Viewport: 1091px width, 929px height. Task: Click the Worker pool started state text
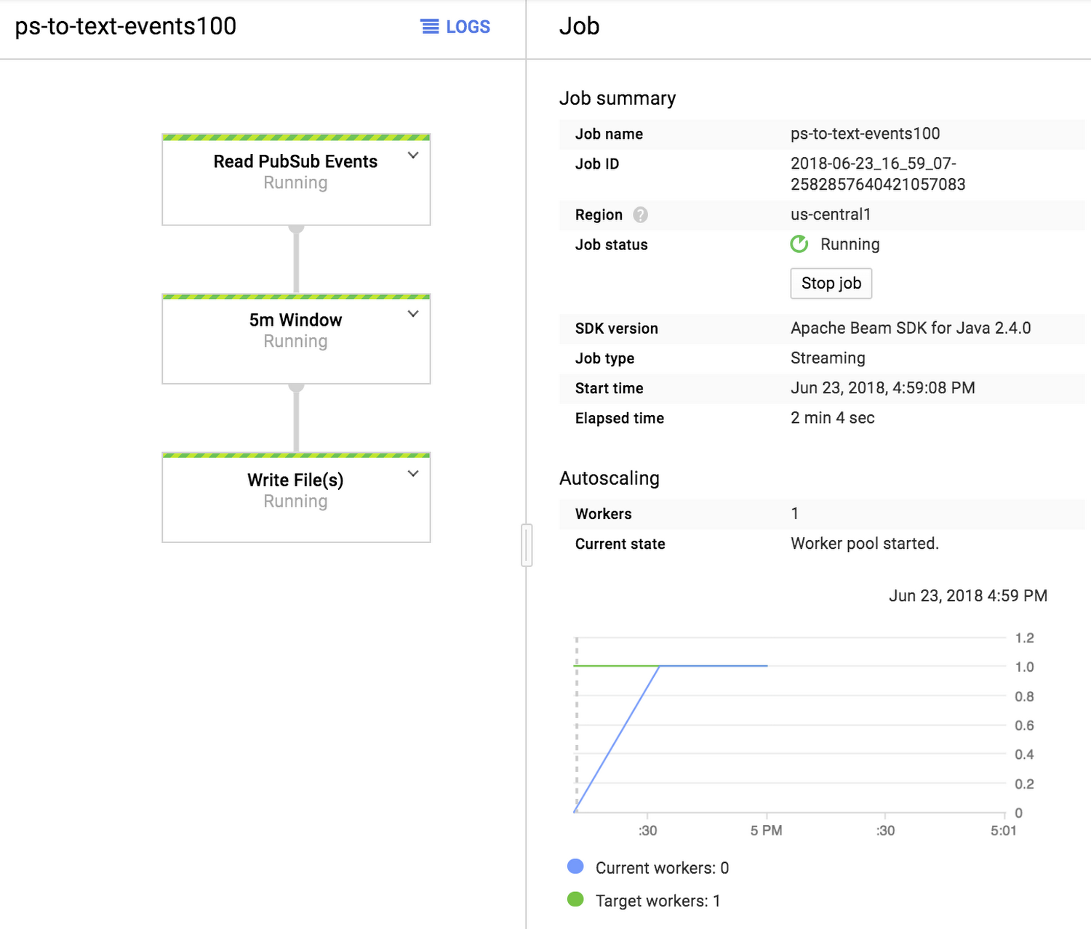pyautogui.click(x=865, y=544)
